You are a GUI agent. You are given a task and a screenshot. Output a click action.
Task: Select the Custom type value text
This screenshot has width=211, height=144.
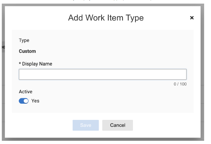coord(27,51)
